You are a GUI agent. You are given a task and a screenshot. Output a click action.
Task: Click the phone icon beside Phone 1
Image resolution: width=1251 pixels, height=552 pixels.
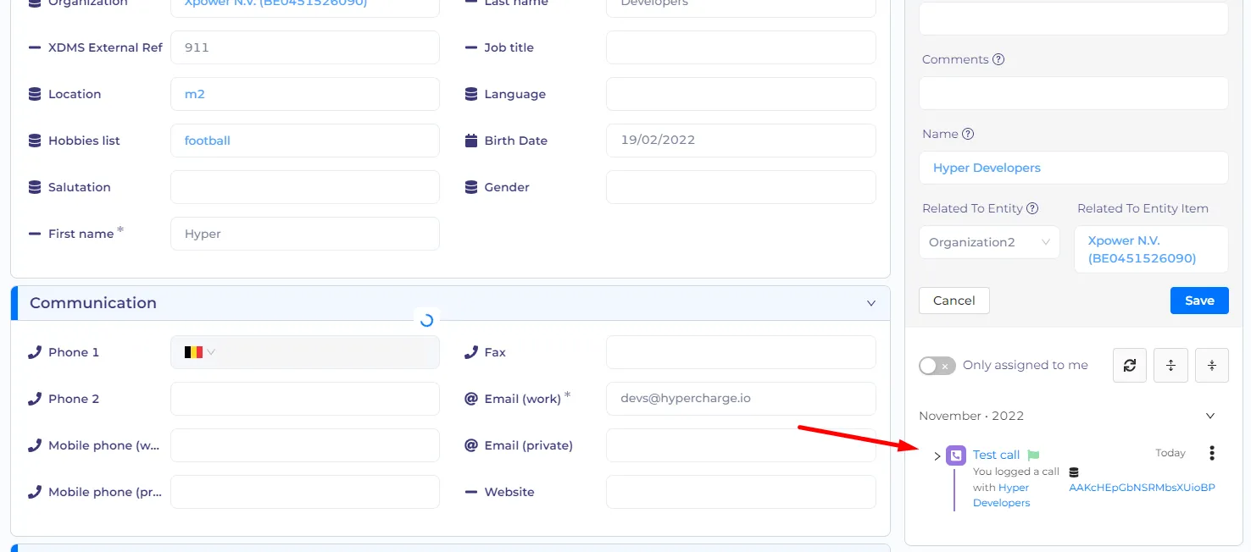coord(35,352)
